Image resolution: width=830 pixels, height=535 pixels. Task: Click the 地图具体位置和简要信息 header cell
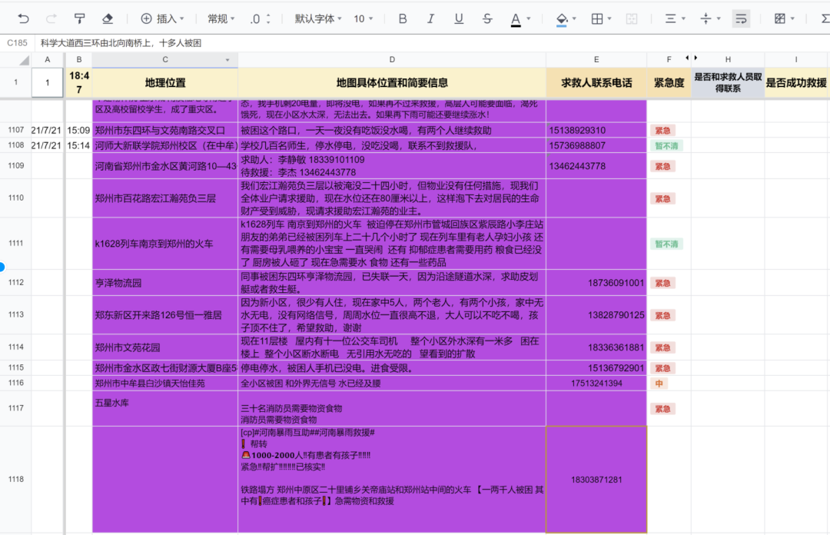(392, 83)
